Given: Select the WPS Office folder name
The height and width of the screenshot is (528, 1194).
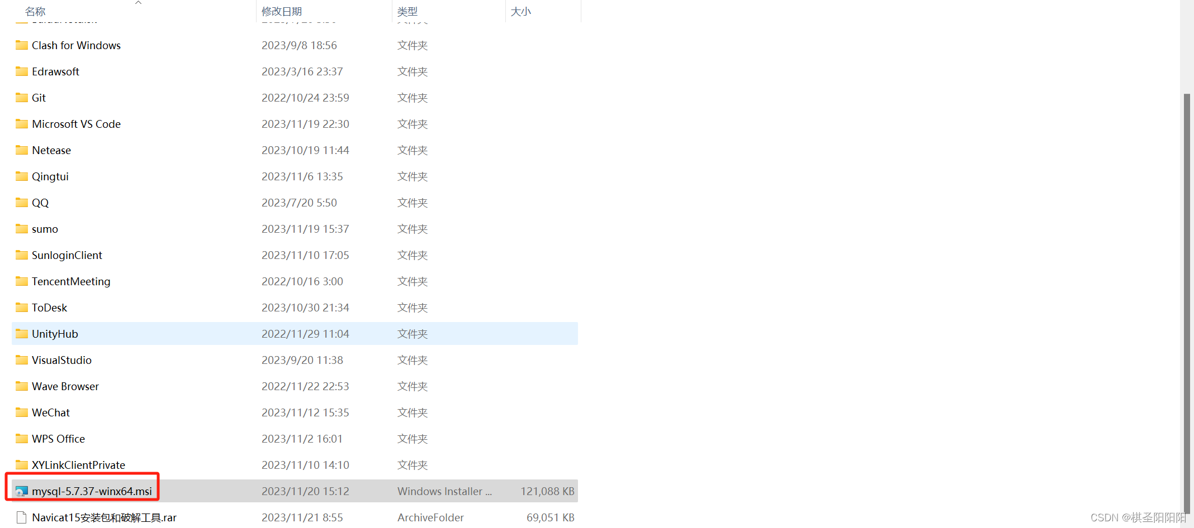Looking at the screenshot, I should click(58, 439).
